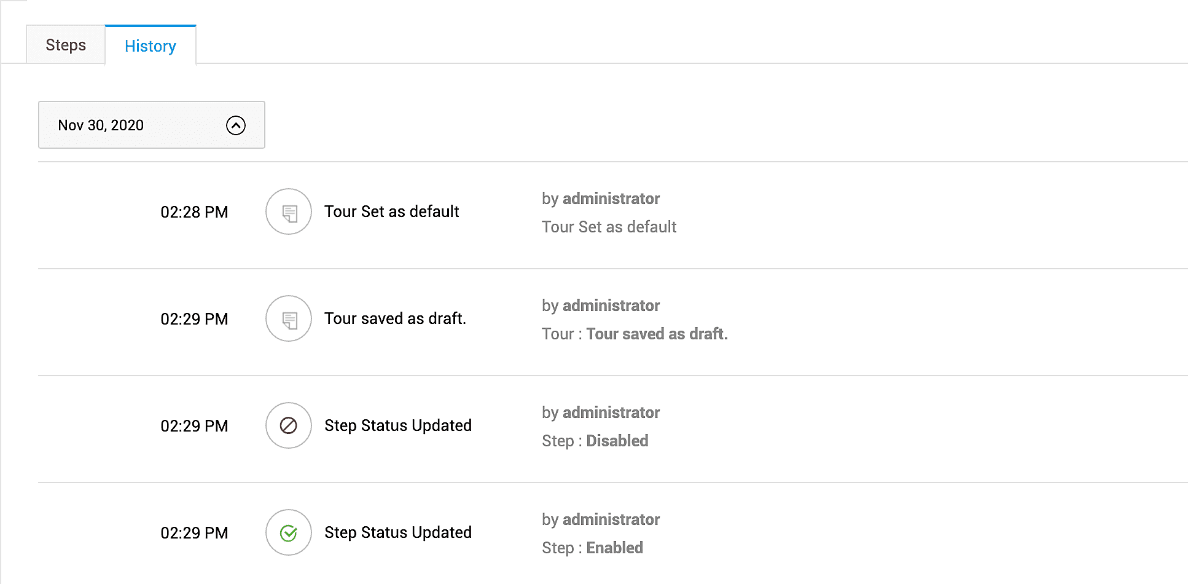Open the Nov 30, 2020 date dropdown
Image resolution: width=1188 pixels, height=584 pixels.
coord(151,125)
